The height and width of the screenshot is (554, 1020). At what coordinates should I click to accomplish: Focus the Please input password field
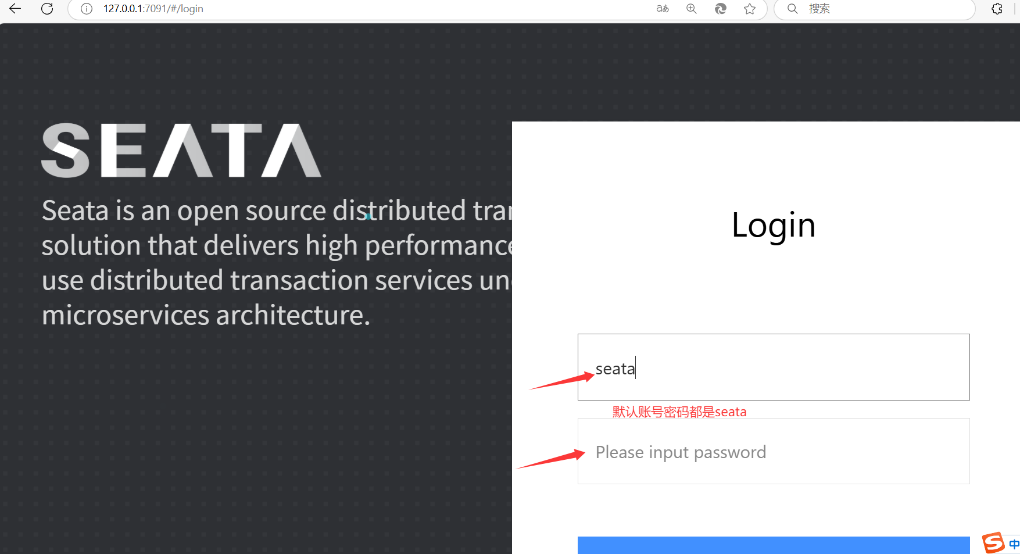773,452
